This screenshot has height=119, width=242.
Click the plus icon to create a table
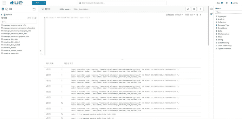pos(33,18)
